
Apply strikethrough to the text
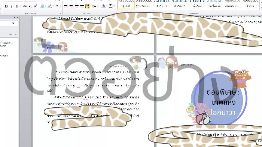25,6
